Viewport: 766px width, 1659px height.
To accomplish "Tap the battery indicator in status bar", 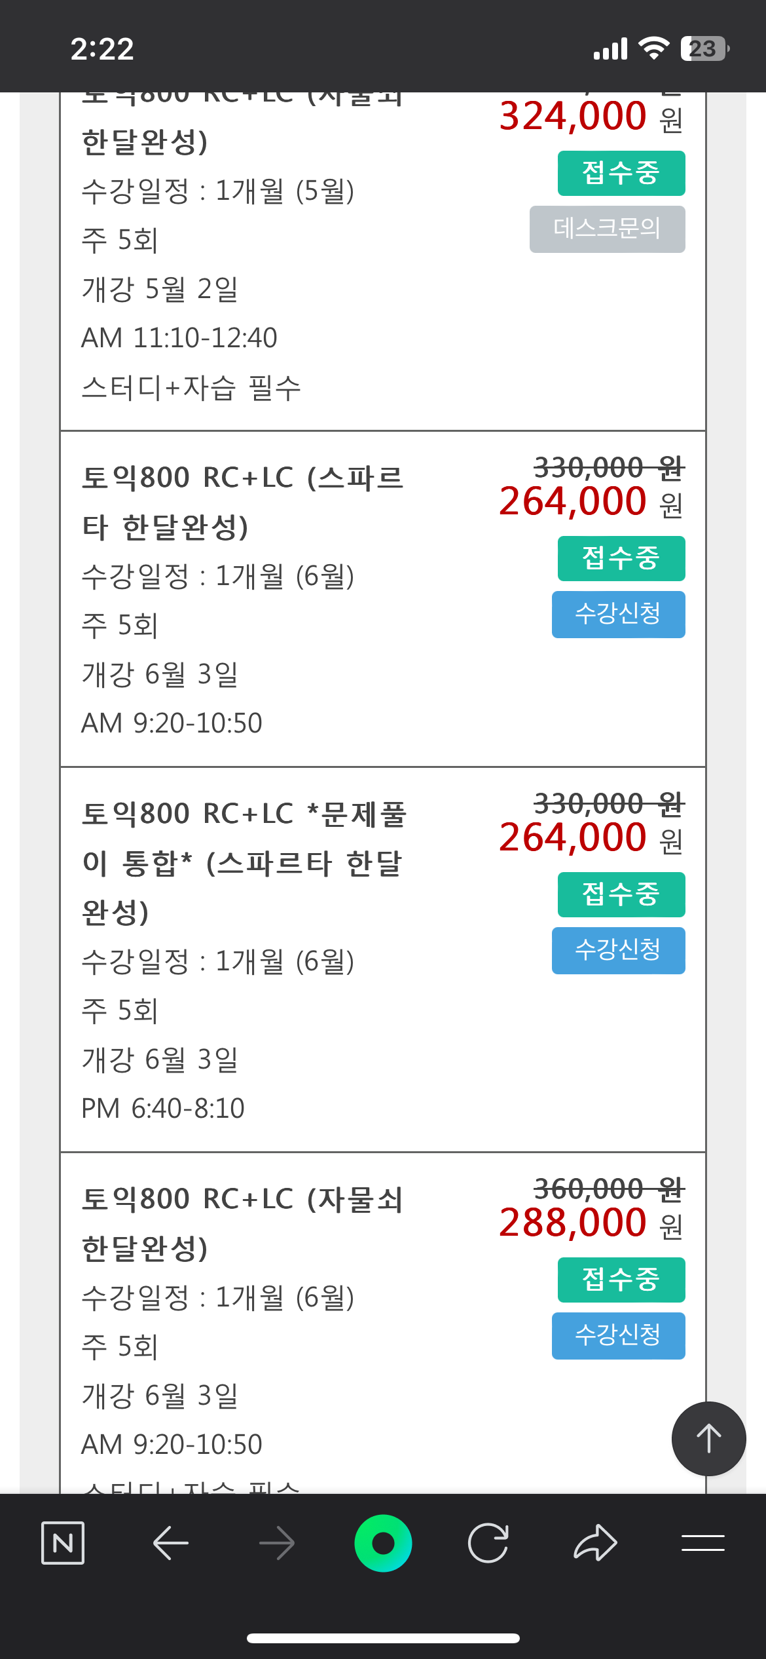I will point(704,48).
